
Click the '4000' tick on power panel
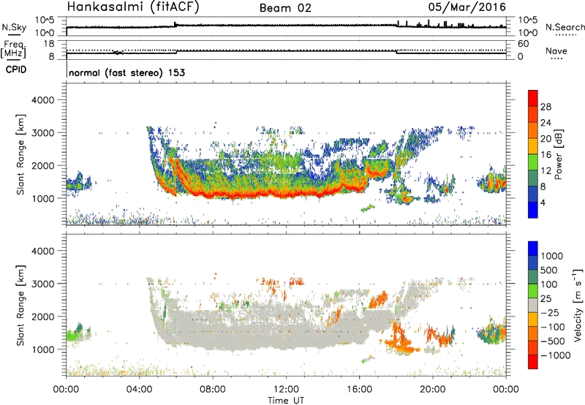(x=42, y=100)
